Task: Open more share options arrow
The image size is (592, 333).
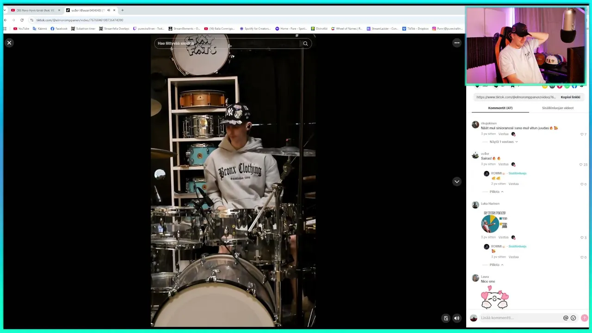Action: click(582, 86)
